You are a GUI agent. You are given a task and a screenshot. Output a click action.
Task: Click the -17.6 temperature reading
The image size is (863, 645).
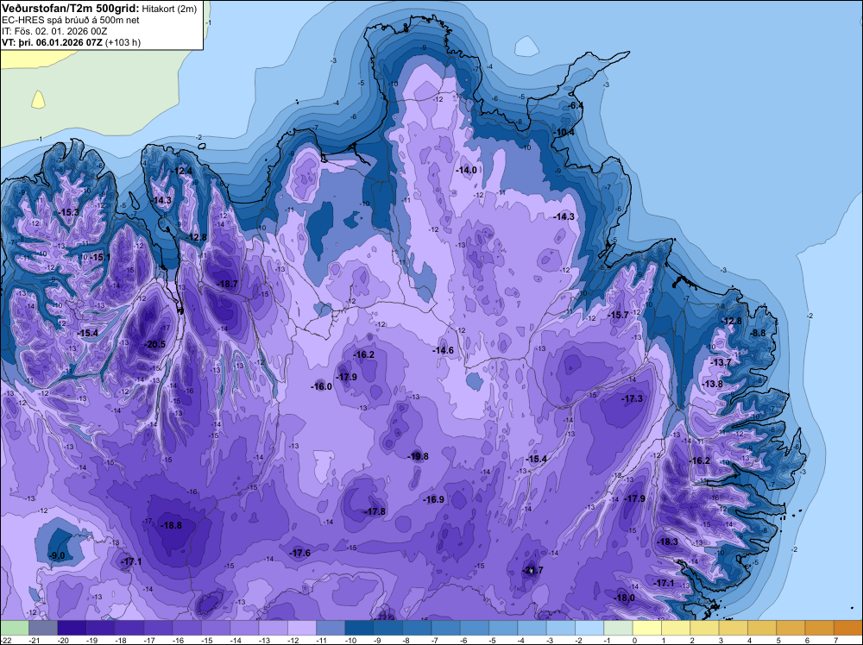click(x=300, y=554)
